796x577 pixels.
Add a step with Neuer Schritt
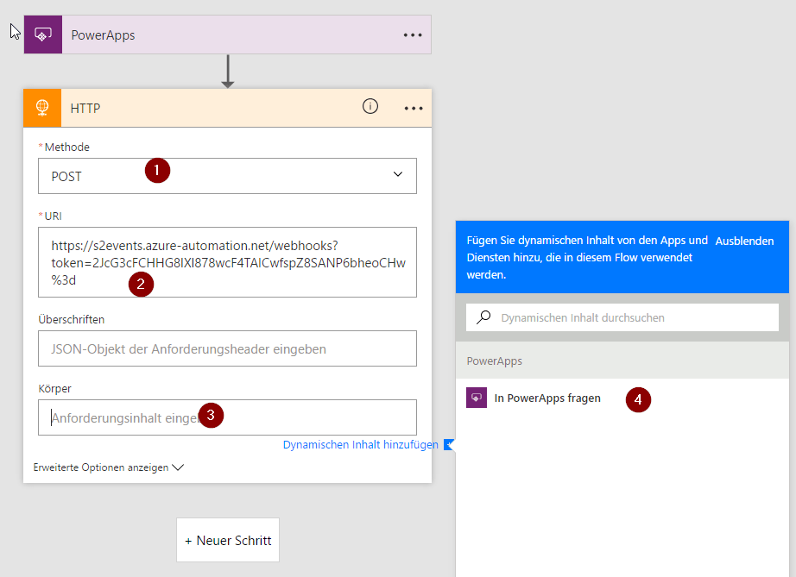pyautogui.click(x=228, y=540)
